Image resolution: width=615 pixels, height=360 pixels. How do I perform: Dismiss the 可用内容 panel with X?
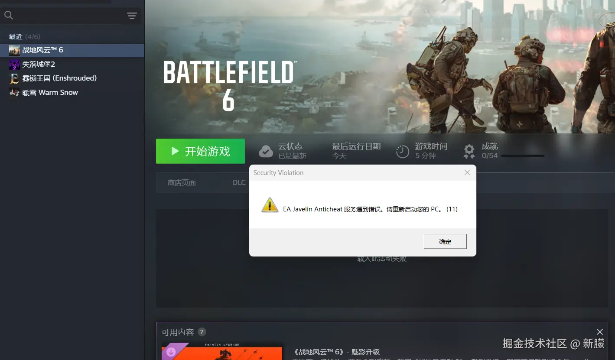tap(599, 332)
